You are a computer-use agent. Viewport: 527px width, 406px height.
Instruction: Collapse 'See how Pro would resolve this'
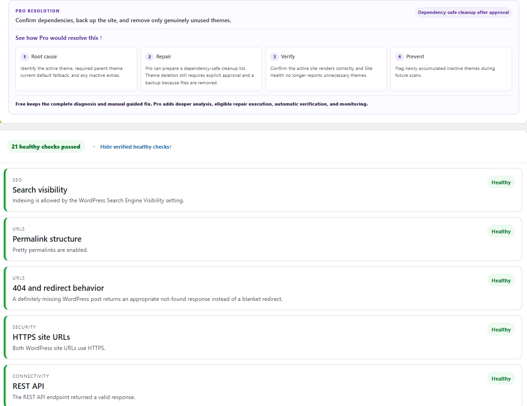tap(59, 38)
